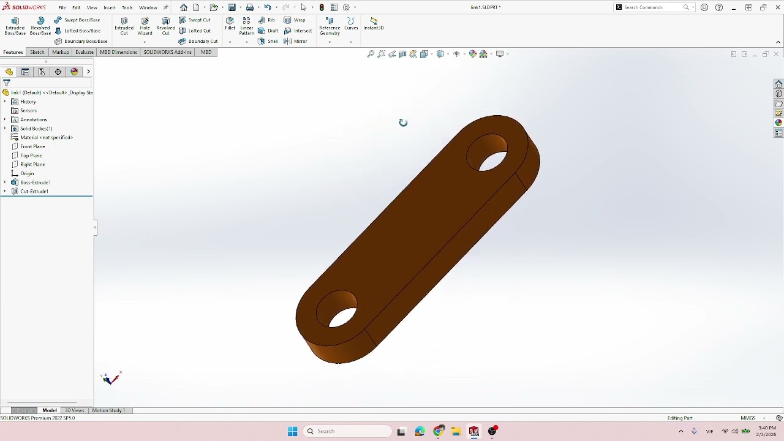Image resolution: width=784 pixels, height=441 pixels.
Task: Open the Hole Wizard tool
Action: [145, 26]
